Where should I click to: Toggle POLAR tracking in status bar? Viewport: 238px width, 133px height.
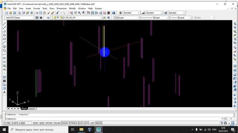pos(57,123)
